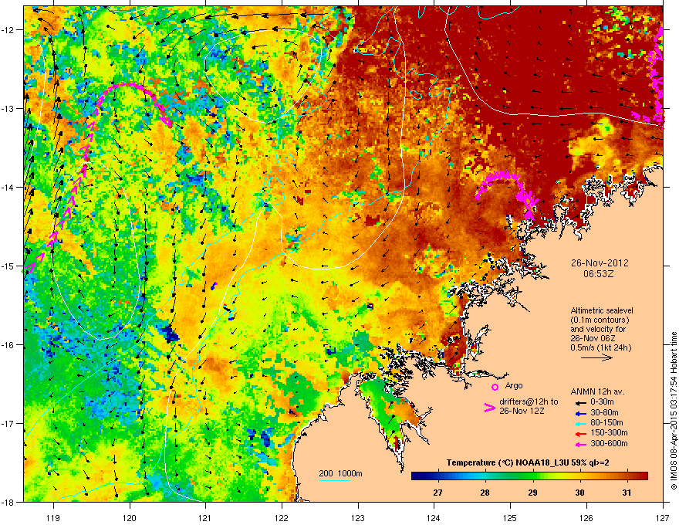
Task: Click the latitude axis label -12
Action: pos(8,30)
